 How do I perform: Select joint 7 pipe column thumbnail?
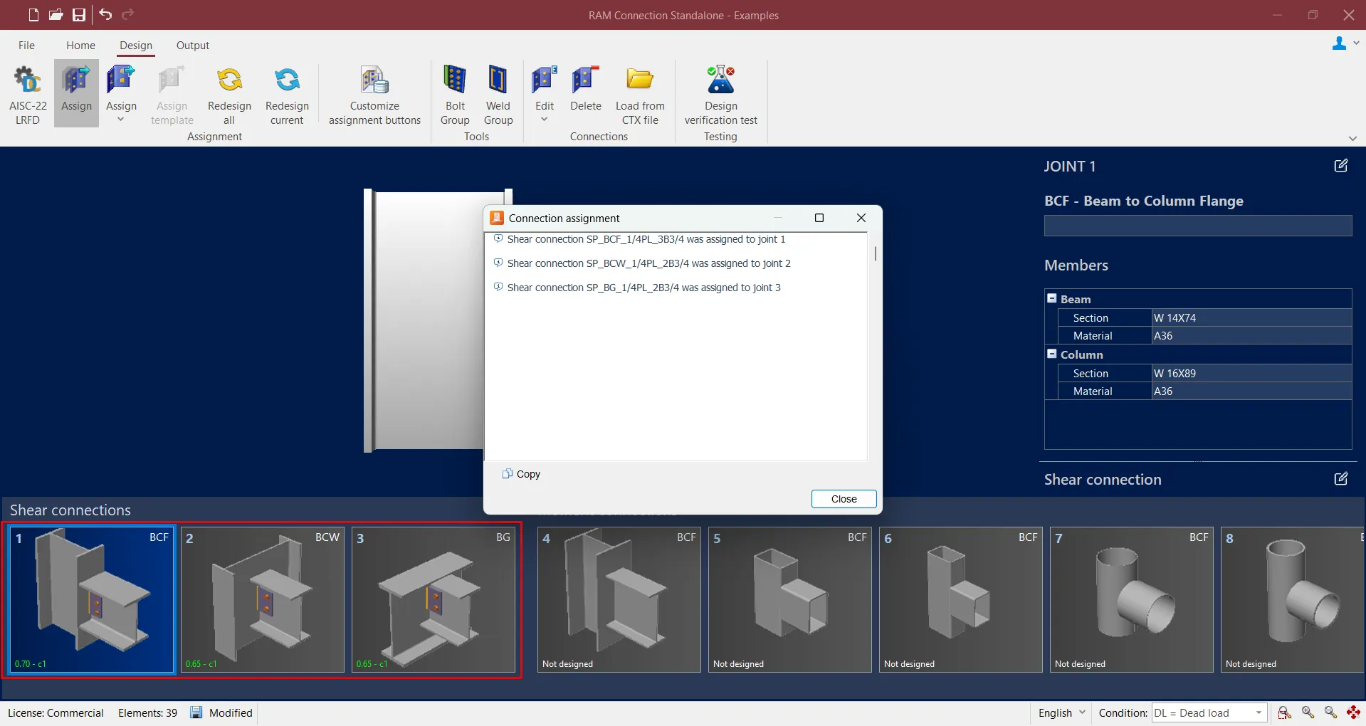pos(1132,599)
